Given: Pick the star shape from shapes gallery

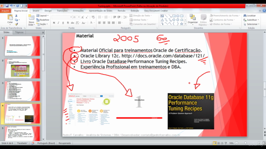Looking at the screenshot, I should (x=182, y=24).
